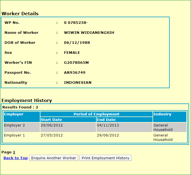Click the Employer column header

click(14, 114)
